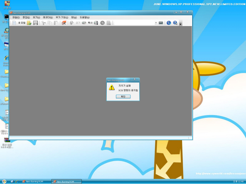Select the folder above the Nero folder
Viewport: 246px width, 184px height.
pyautogui.click(x=5, y=73)
